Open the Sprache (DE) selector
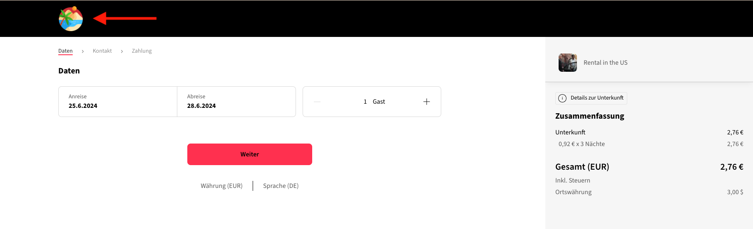 (281, 186)
